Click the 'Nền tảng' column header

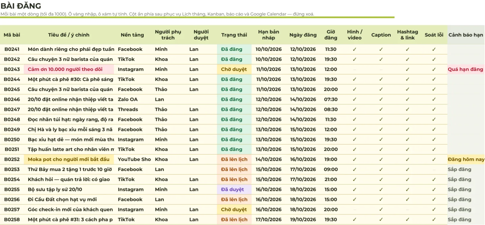tap(132, 35)
